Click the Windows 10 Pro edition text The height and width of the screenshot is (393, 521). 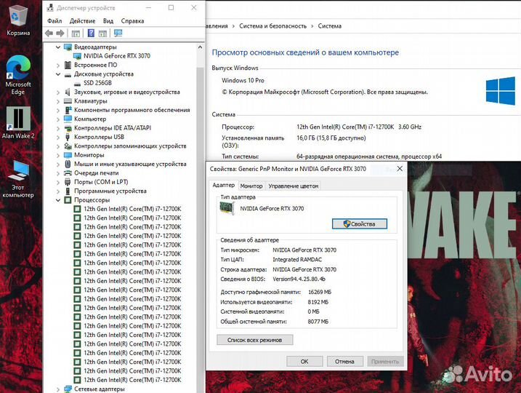click(x=243, y=80)
